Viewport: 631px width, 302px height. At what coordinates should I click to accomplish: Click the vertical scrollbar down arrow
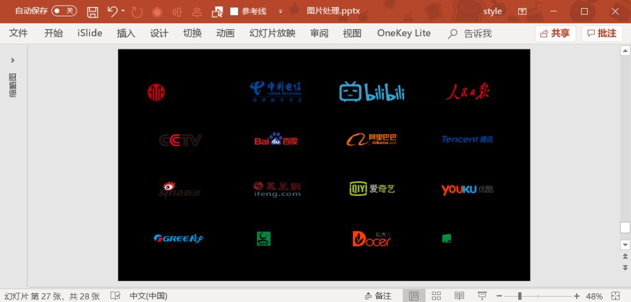625,244
